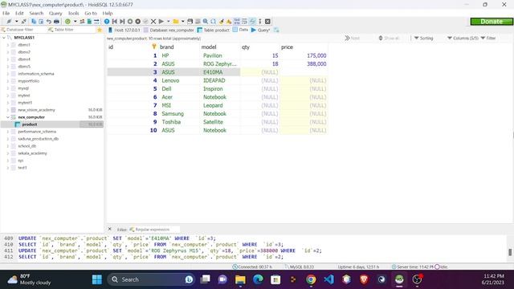Expand the information_schema database node
514x289 pixels.
(x=8, y=74)
